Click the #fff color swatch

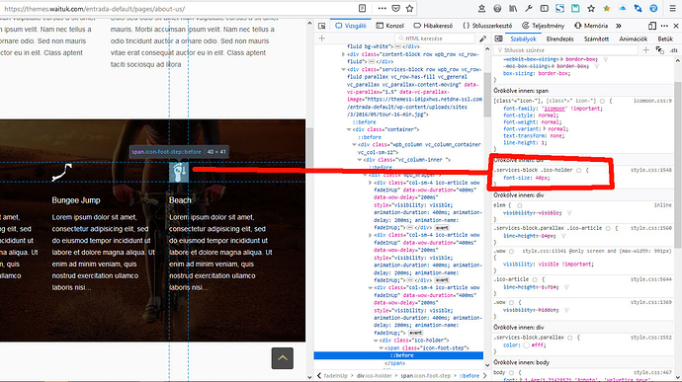tap(526, 345)
